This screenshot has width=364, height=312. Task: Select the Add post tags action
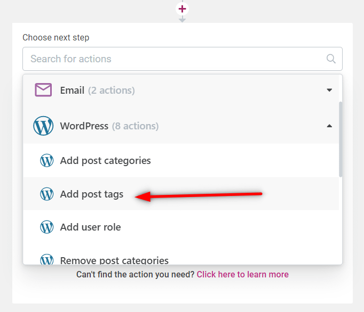tap(181, 194)
